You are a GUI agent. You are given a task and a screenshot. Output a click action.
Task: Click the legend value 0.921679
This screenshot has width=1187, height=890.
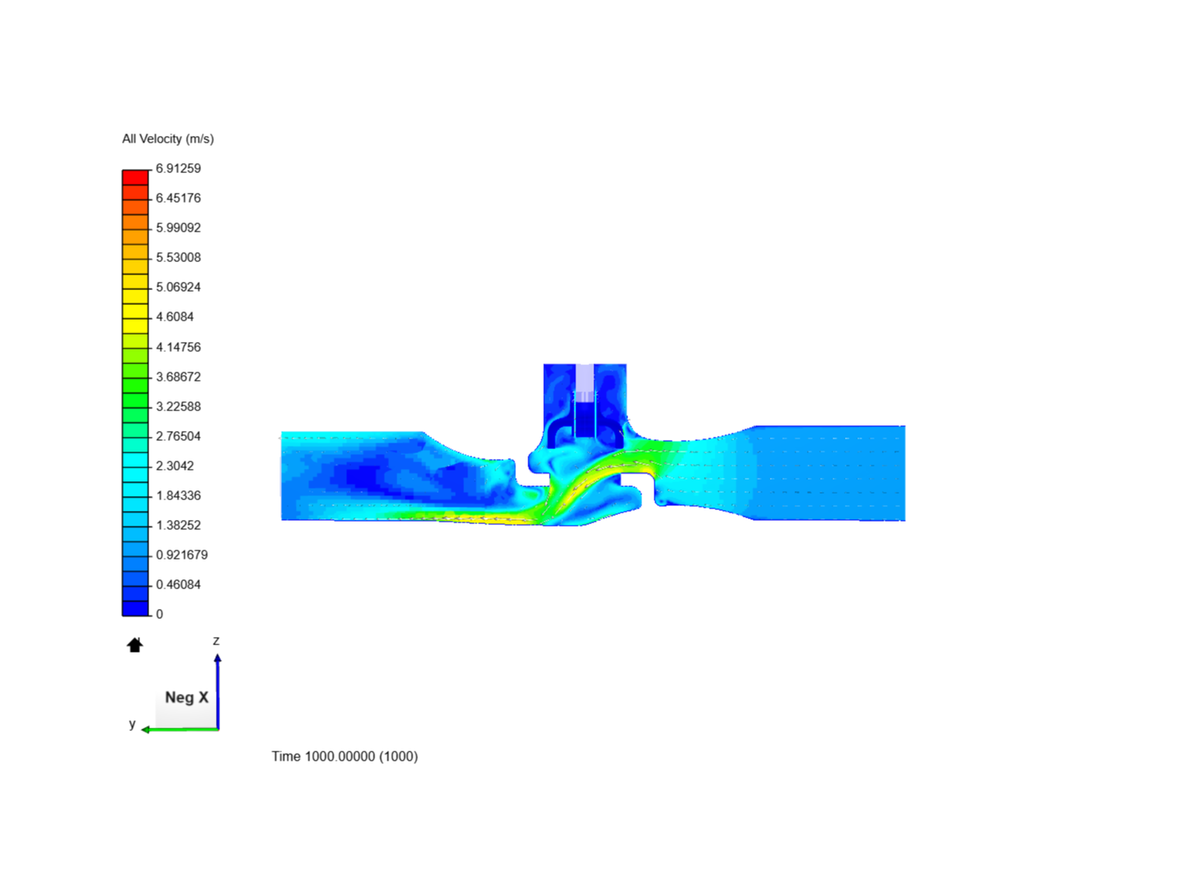tap(181, 555)
